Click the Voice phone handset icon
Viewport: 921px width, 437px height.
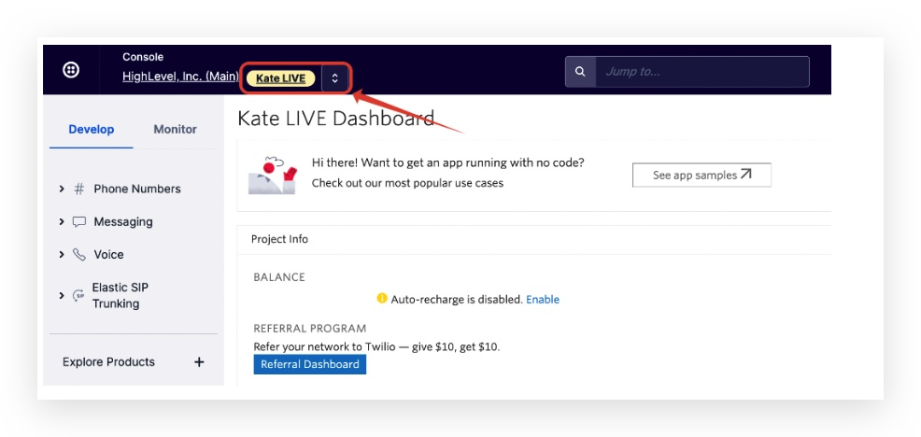tap(79, 254)
